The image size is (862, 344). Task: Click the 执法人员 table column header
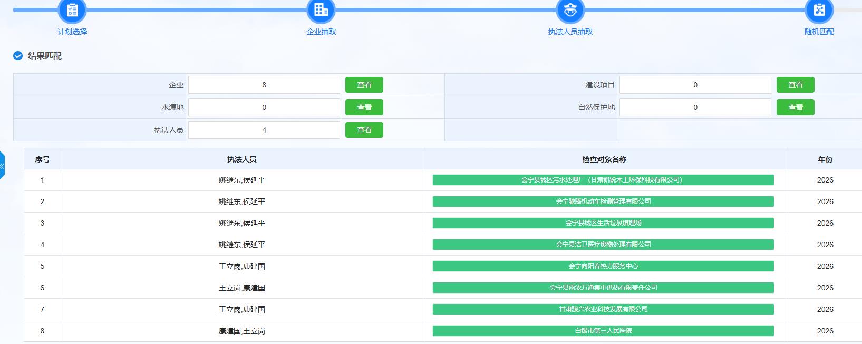241,159
